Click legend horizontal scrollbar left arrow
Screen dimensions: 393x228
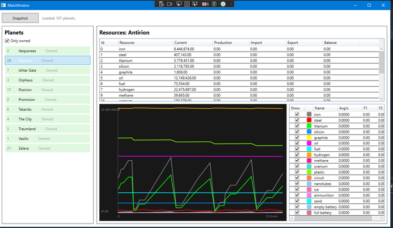[x=292, y=218]
